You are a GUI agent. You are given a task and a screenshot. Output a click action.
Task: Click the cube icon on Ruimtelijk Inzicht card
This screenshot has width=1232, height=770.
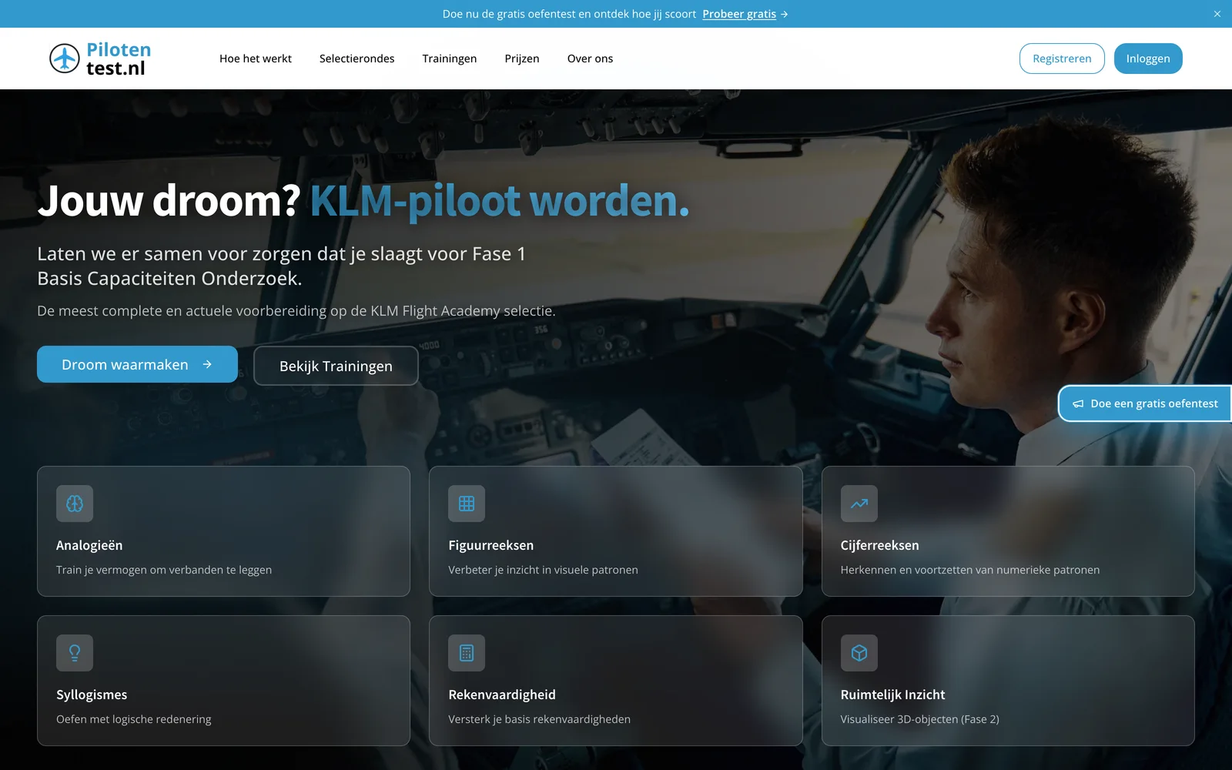[859, 653]
